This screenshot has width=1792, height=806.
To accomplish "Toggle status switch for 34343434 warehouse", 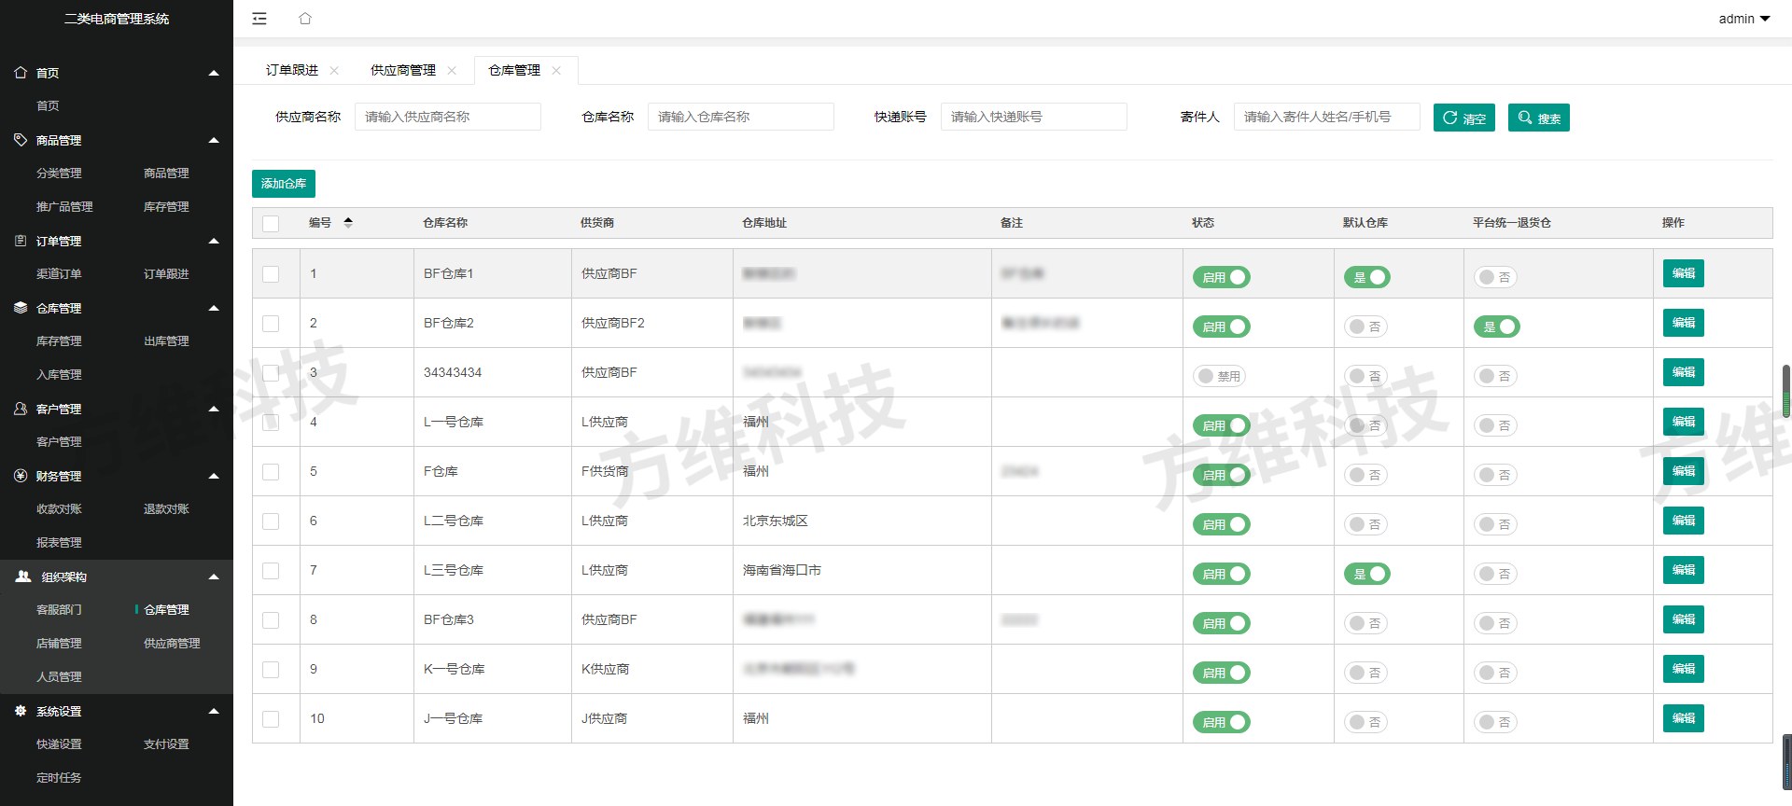I will [x=1219, y=376].
